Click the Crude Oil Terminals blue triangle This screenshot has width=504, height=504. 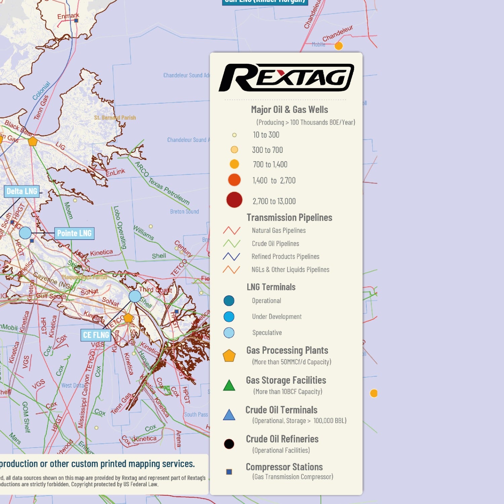tap(229, 415)
